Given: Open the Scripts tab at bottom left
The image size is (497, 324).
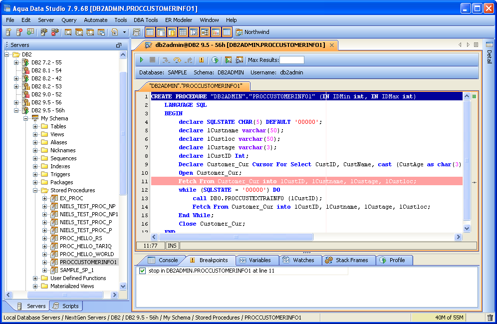Looking at the screenshot, I should coord(65,306).
